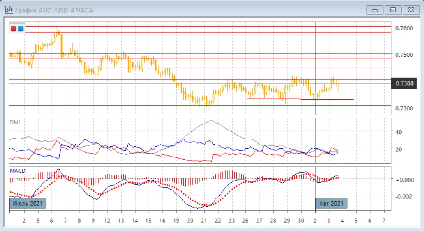Screen dimensions: 424x231
Task: Maximize the AUD/USD chart window
Action: click(x=393, y=9)
